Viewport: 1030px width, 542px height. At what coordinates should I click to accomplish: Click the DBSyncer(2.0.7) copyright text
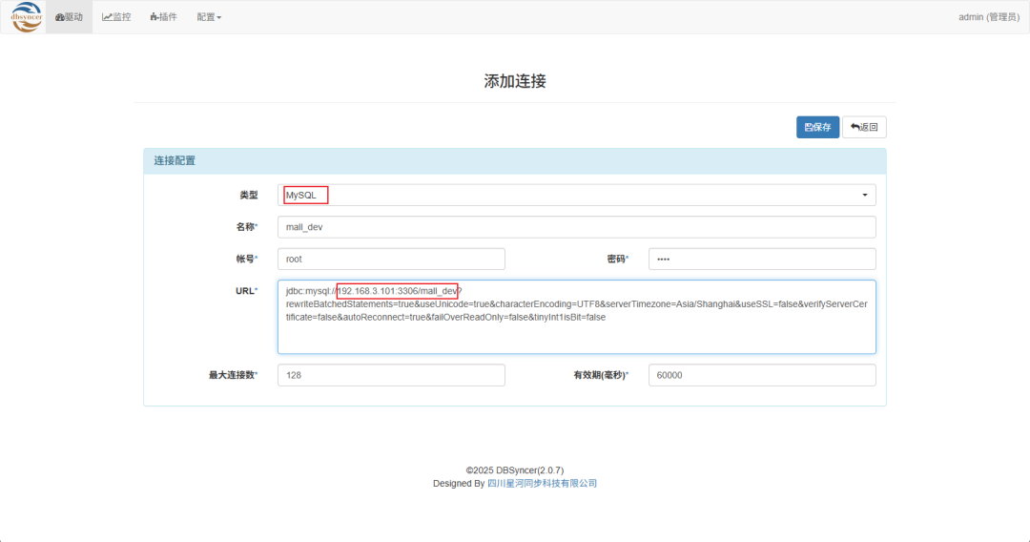pos(515,470)
